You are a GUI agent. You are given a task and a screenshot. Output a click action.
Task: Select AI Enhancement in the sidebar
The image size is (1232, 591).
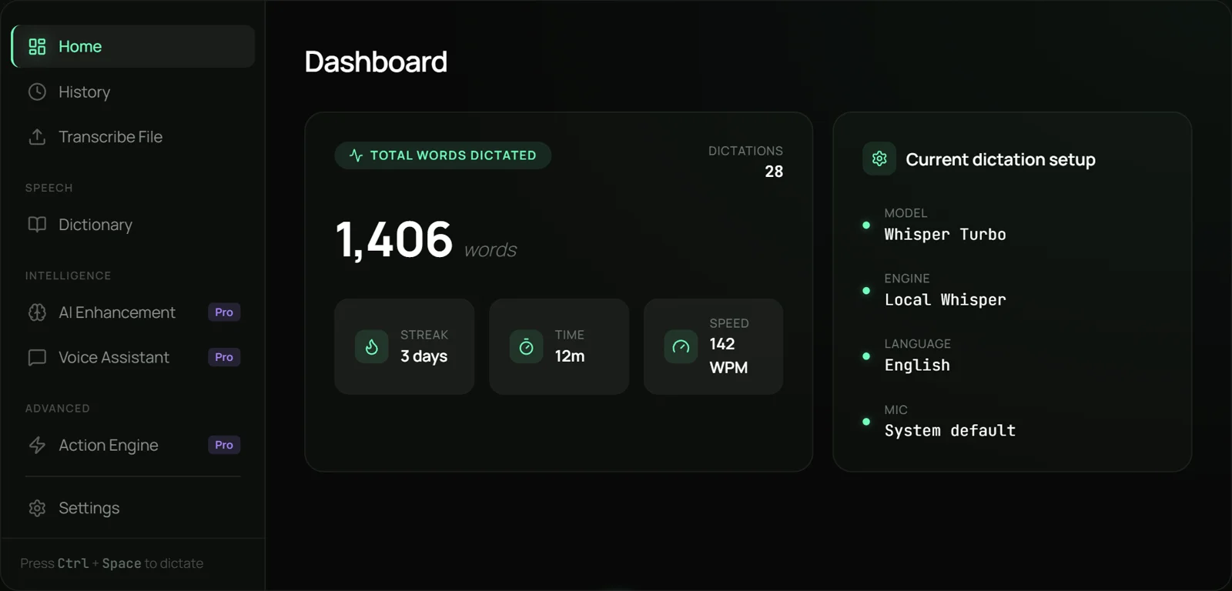(x=133, y=312)
